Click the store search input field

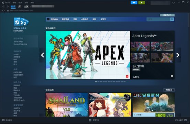tap(158, 19)
